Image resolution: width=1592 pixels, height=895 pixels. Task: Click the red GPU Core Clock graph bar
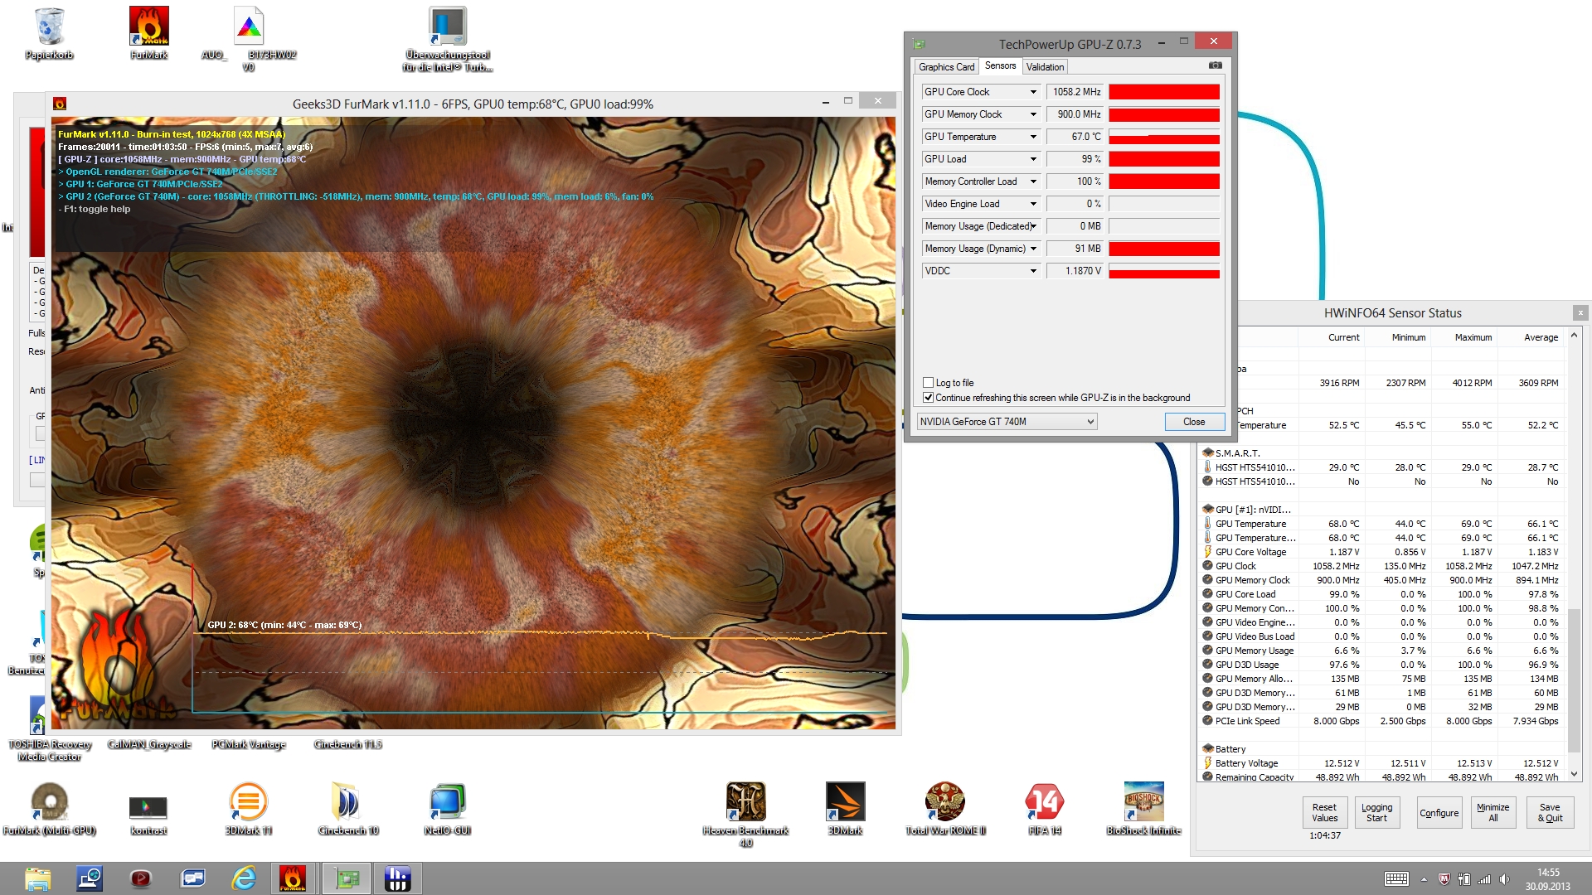1164,92
